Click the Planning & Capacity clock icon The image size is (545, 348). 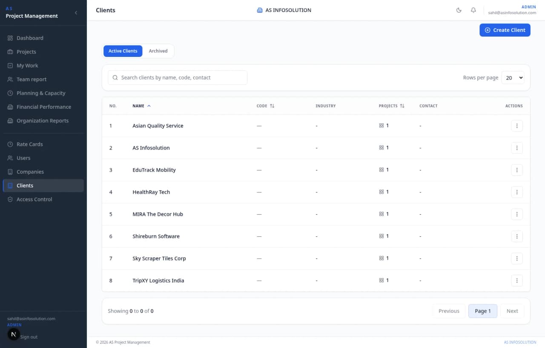click(10, 93)
